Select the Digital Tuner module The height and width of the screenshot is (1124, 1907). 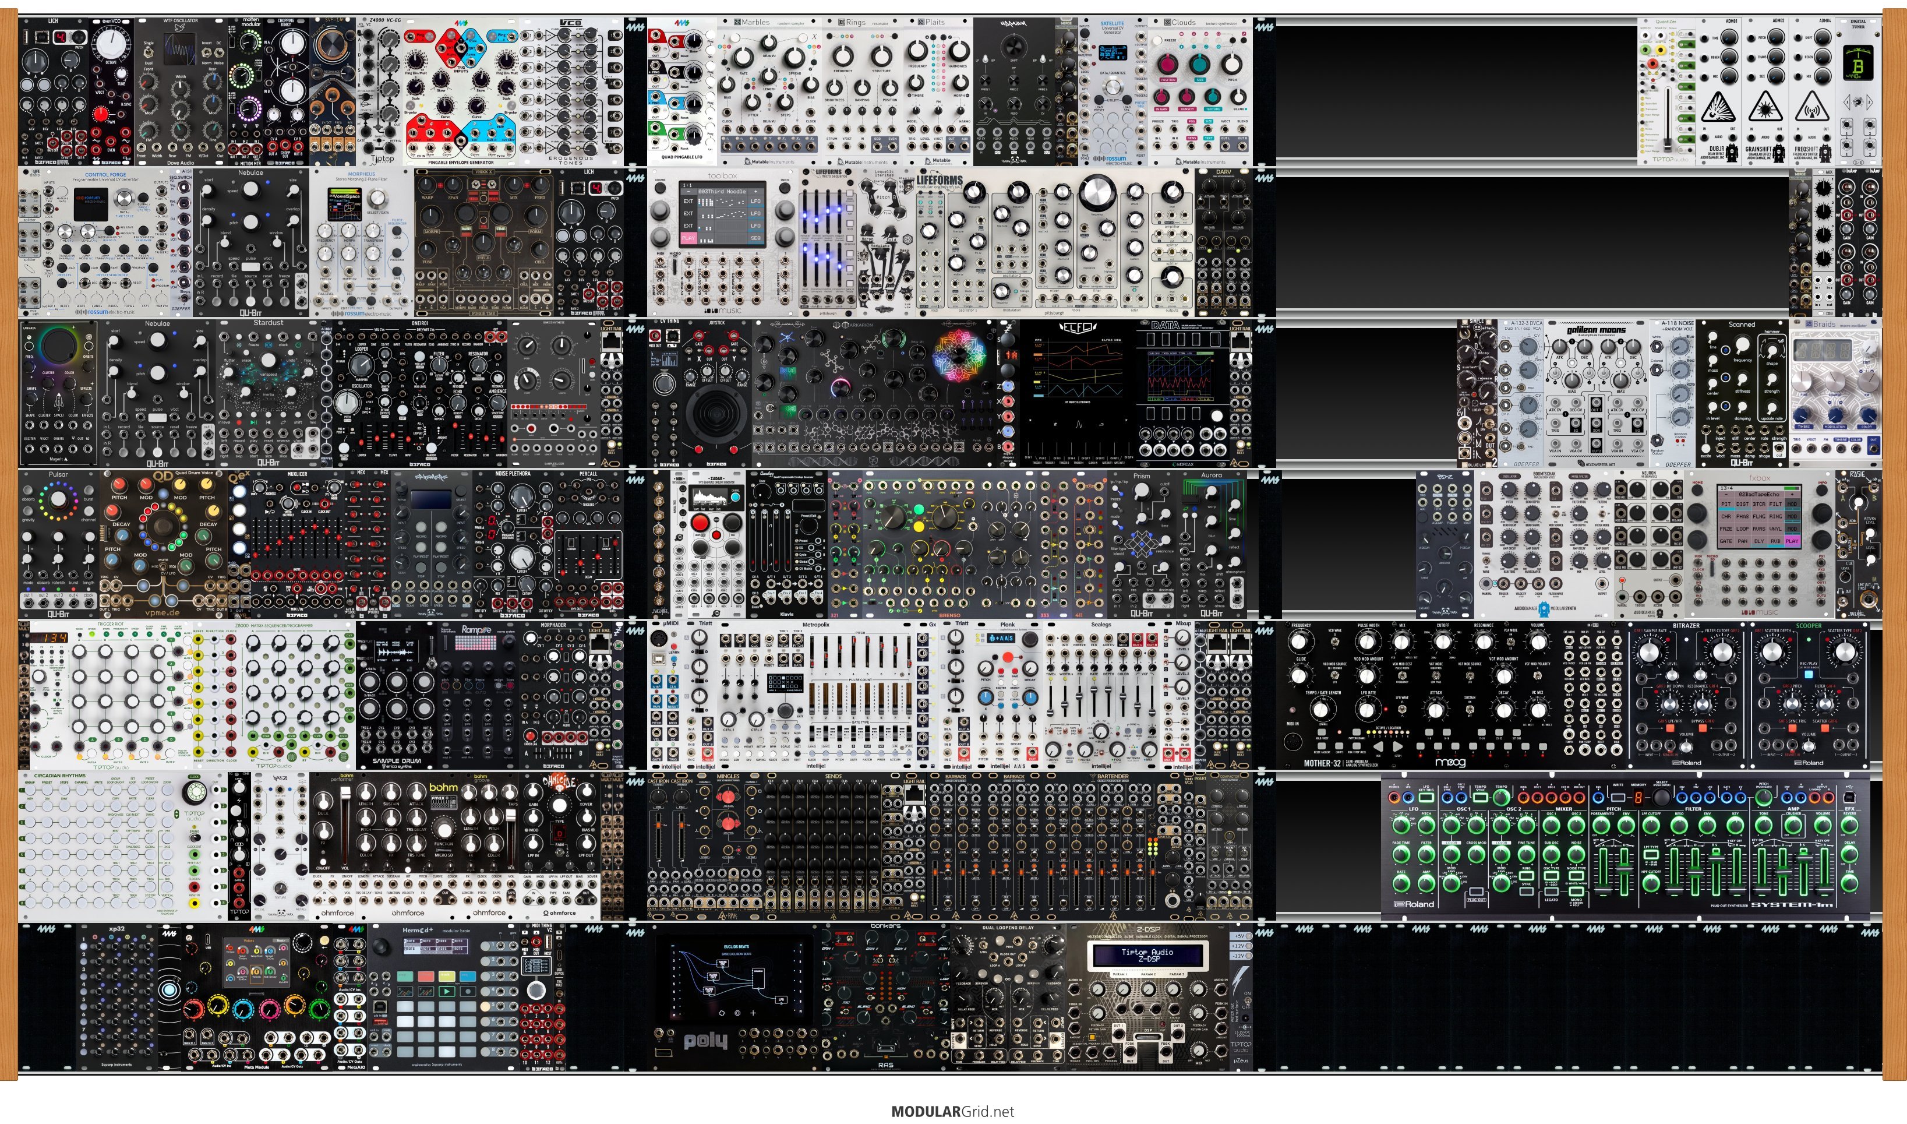[x=1859, y=91]
